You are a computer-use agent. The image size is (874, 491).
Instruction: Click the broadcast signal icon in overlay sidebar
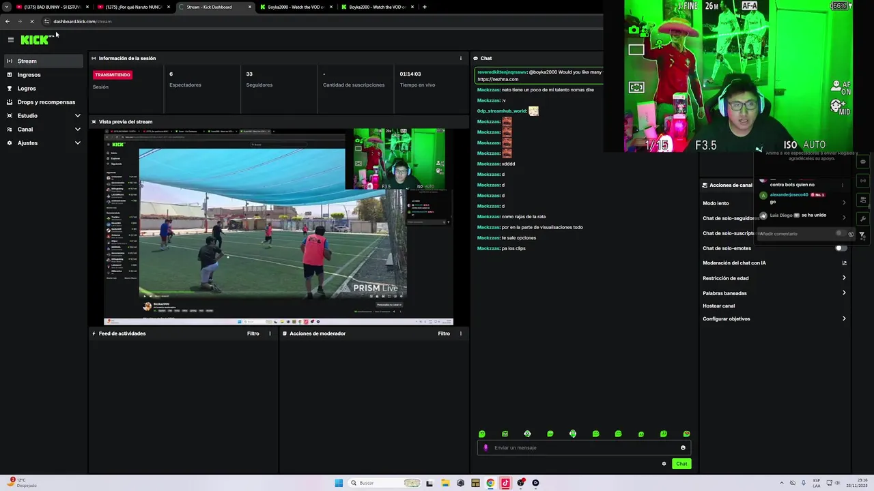[863, 181]
